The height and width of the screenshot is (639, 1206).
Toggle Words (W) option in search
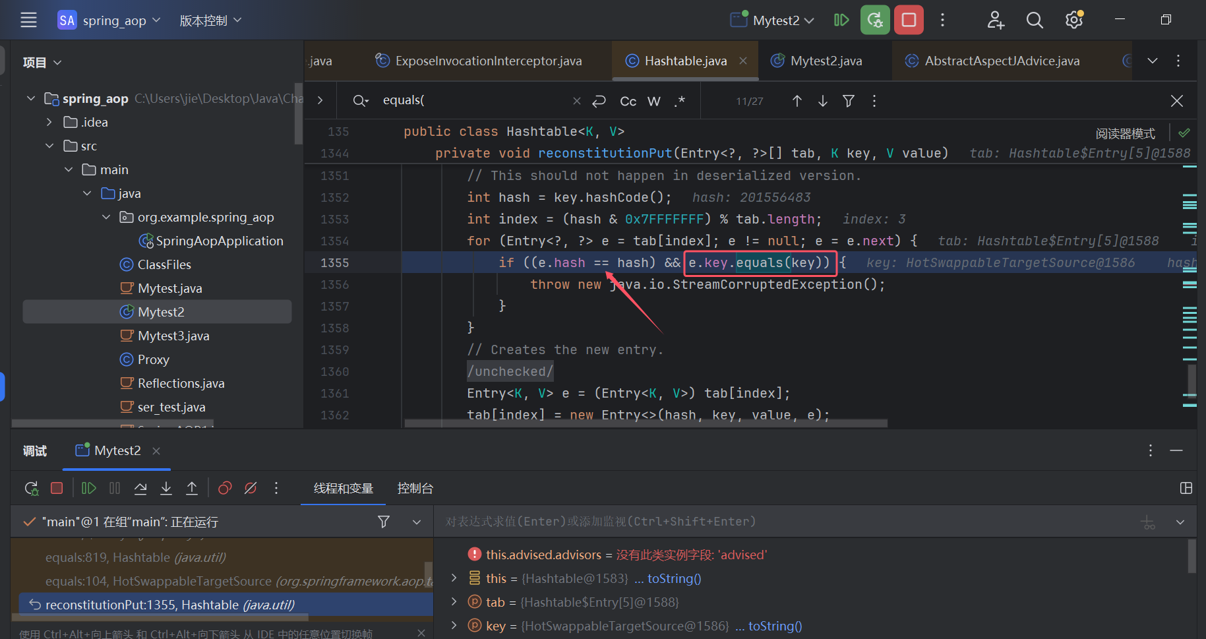click(654, 101)
